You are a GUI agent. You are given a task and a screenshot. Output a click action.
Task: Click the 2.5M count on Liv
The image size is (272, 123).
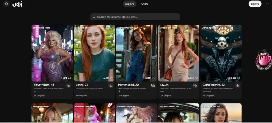(x=191, y=78)
